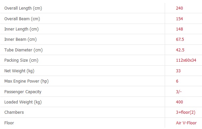This screenshot has width=202, height=129.
Task: Select the 33 net weight value
Action: (x=178, y=71)
